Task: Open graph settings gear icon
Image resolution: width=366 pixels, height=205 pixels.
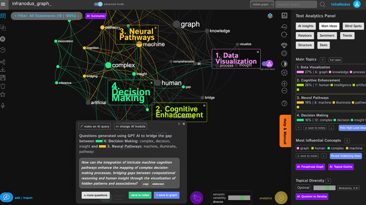Action: pyautogui.click(x=284, y=72)
